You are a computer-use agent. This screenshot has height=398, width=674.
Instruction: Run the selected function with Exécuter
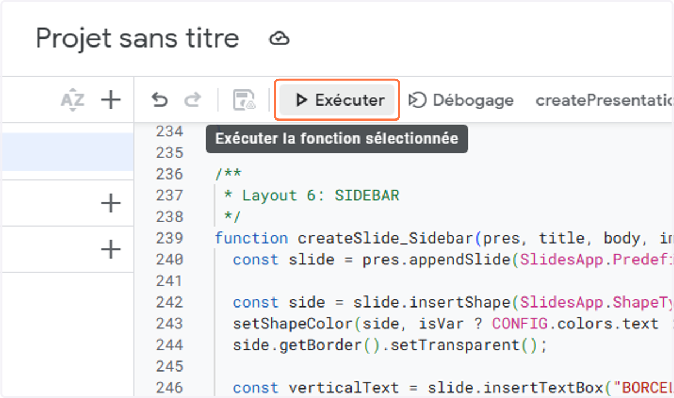(x=337, y=100)
